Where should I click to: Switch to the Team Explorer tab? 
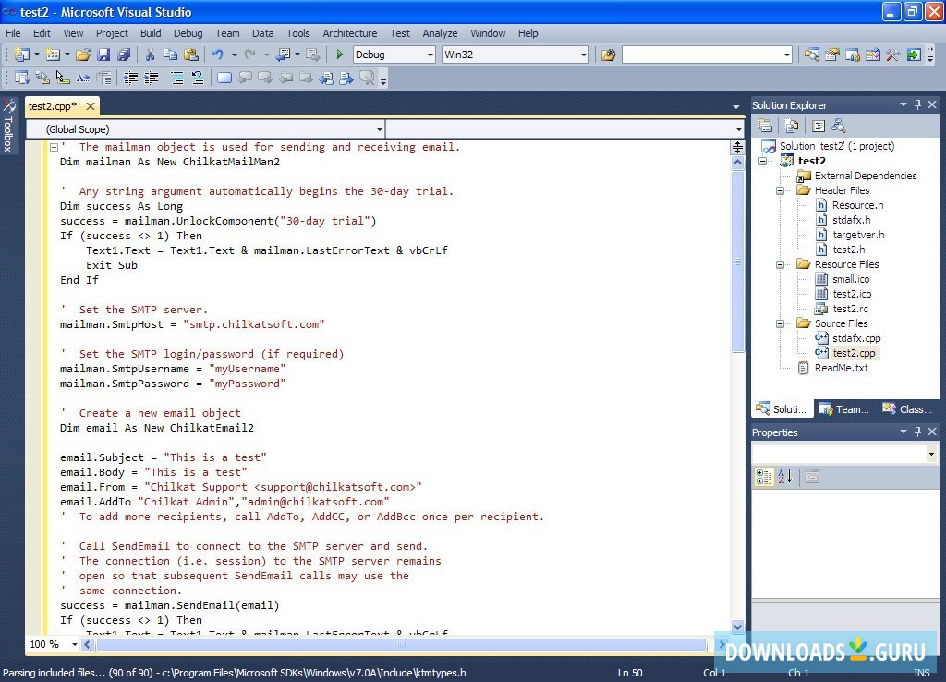click(844, 409)
